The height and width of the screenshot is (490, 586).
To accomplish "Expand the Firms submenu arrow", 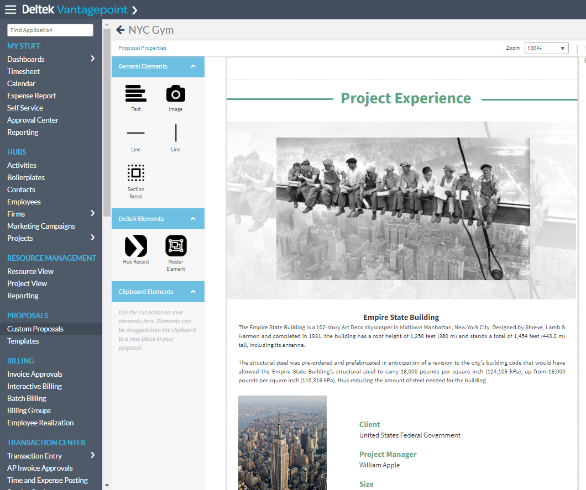I will pyautogui.click(x=93, y=213).
